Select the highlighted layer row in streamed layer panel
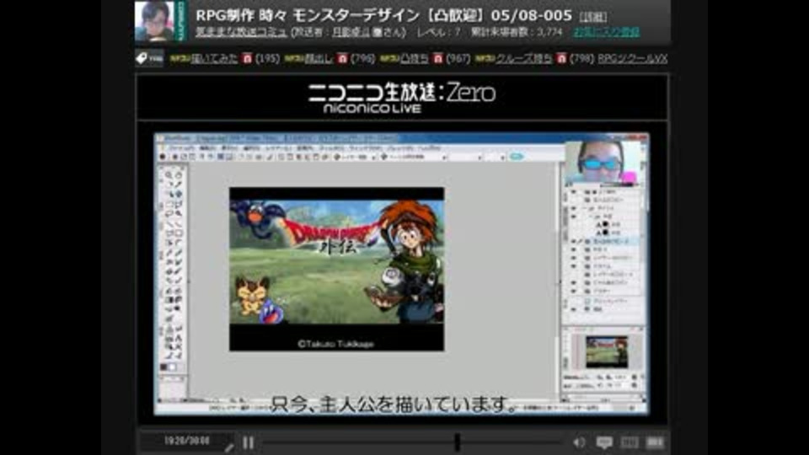809x455 pixels. [604, 241]
